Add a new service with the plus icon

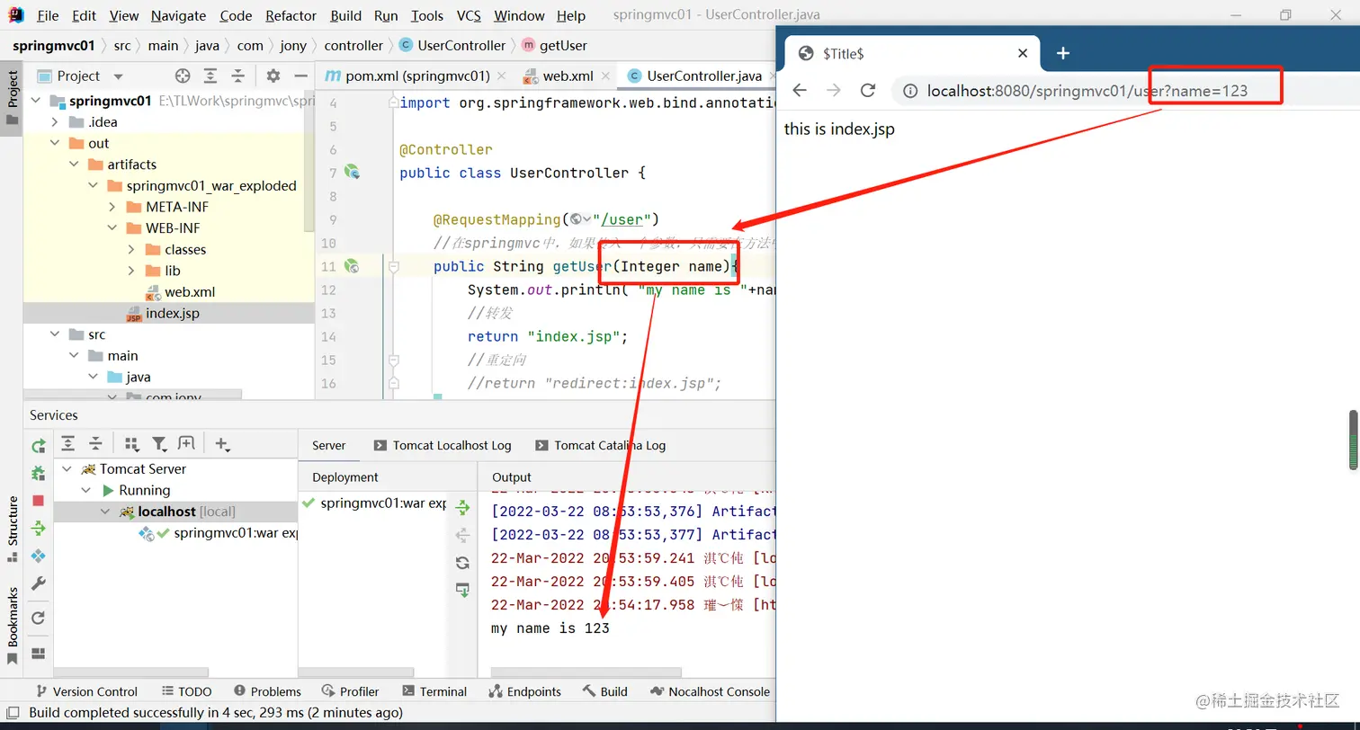pyautogui.click(x=222, y=444)
